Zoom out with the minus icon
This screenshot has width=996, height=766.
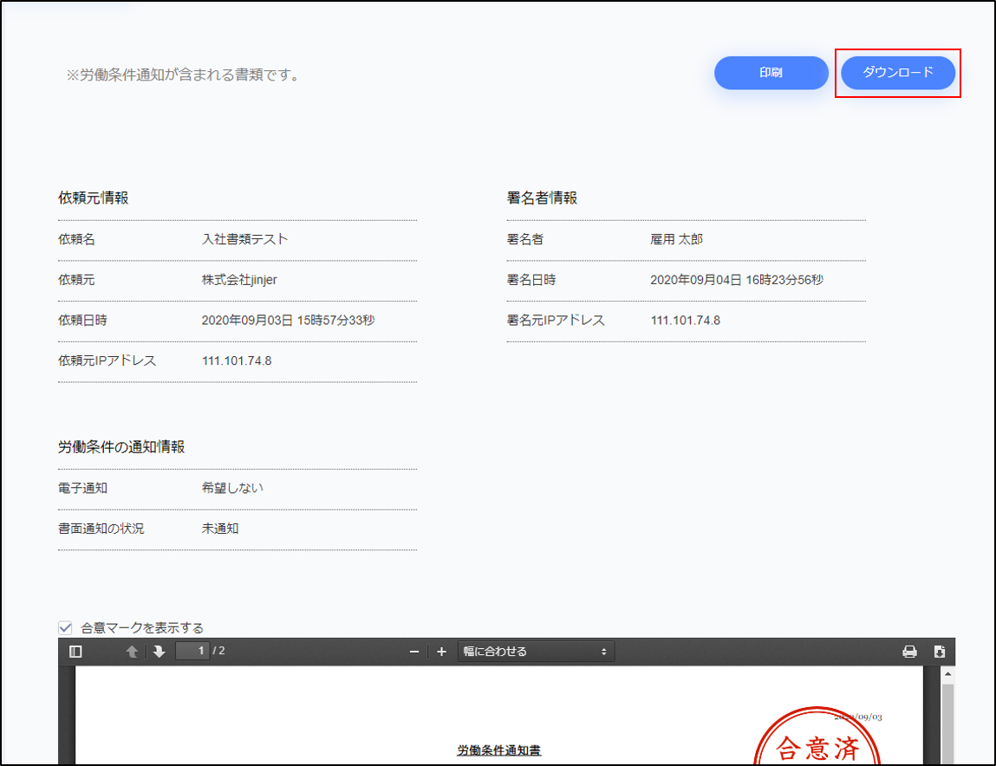[x=414, y=652]
